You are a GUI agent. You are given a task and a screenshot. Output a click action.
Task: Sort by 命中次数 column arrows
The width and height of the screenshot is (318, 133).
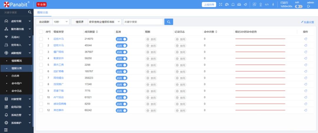tap(216, 32)
